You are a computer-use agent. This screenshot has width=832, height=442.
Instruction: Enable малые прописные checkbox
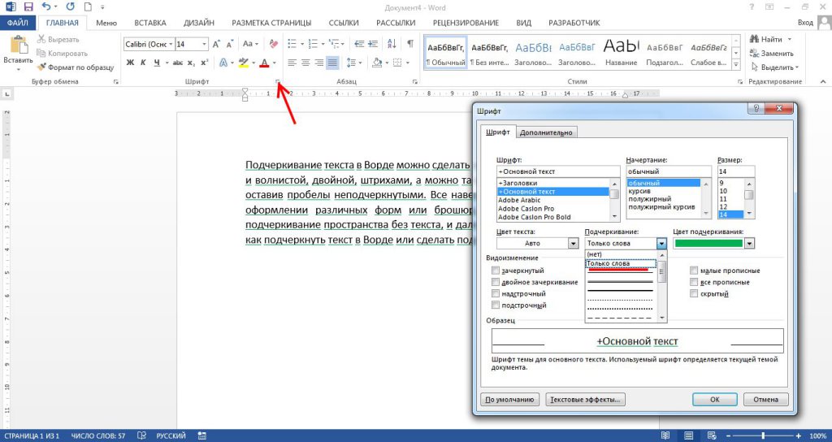click(694, 271)
